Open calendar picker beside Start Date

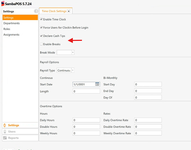(x=97, y=84)
